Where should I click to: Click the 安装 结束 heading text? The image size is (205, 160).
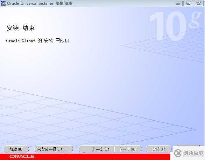(x=21, y=28)
